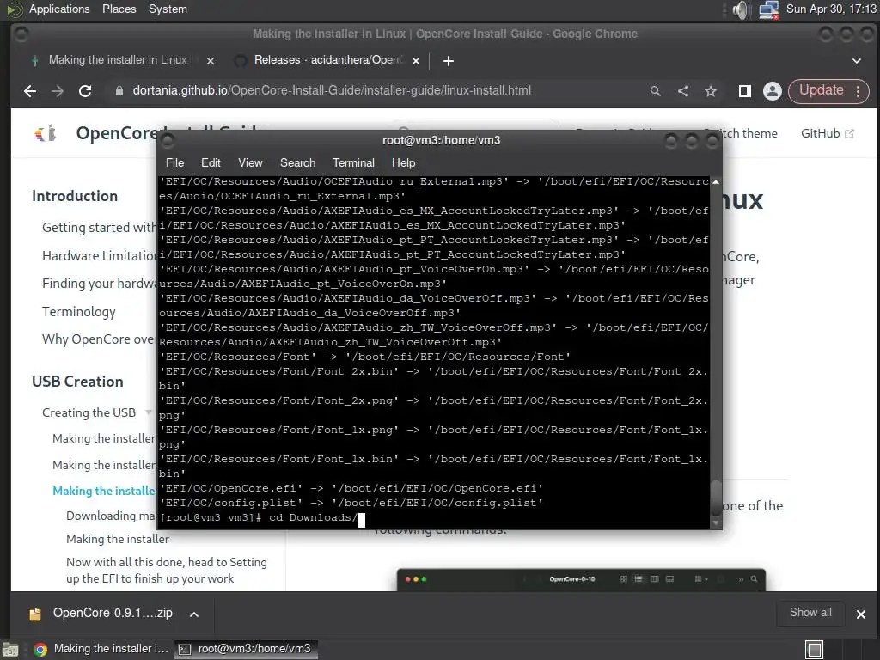Viewport: 880px width, 660px height.
Task: Close the Chrome downloads bar
Action: tap(861, 614)
